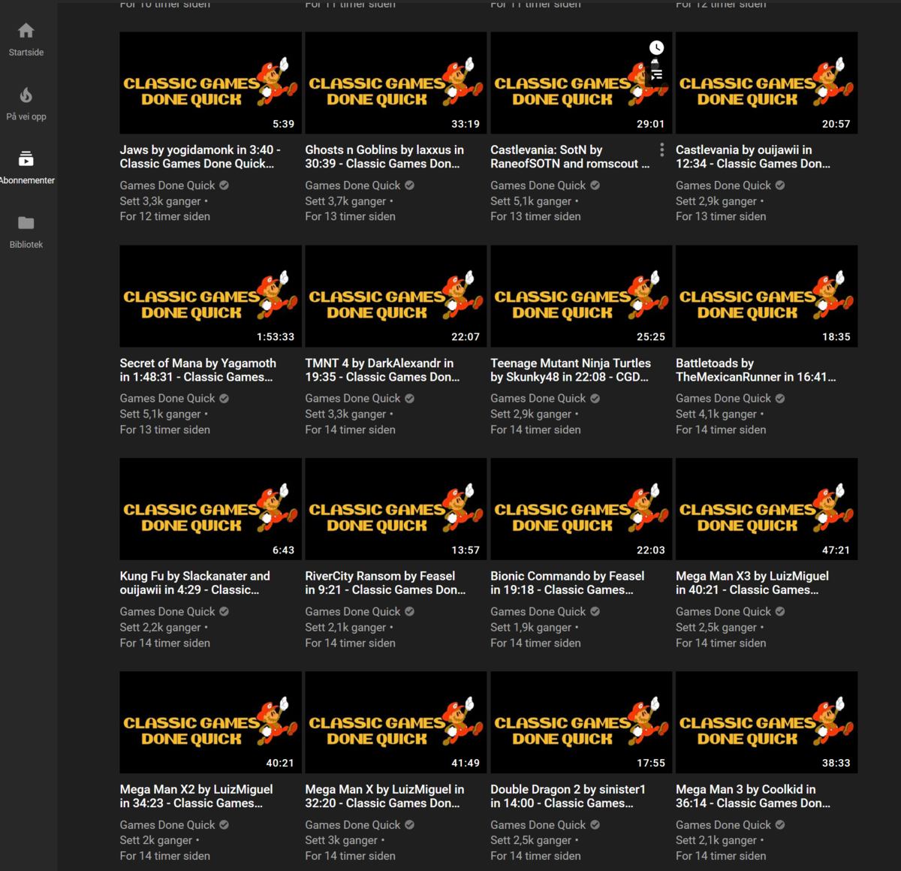Open Games Done Quick channel under Secret of Mana
This screenshot has height=871, width=901.
[167, 399]
